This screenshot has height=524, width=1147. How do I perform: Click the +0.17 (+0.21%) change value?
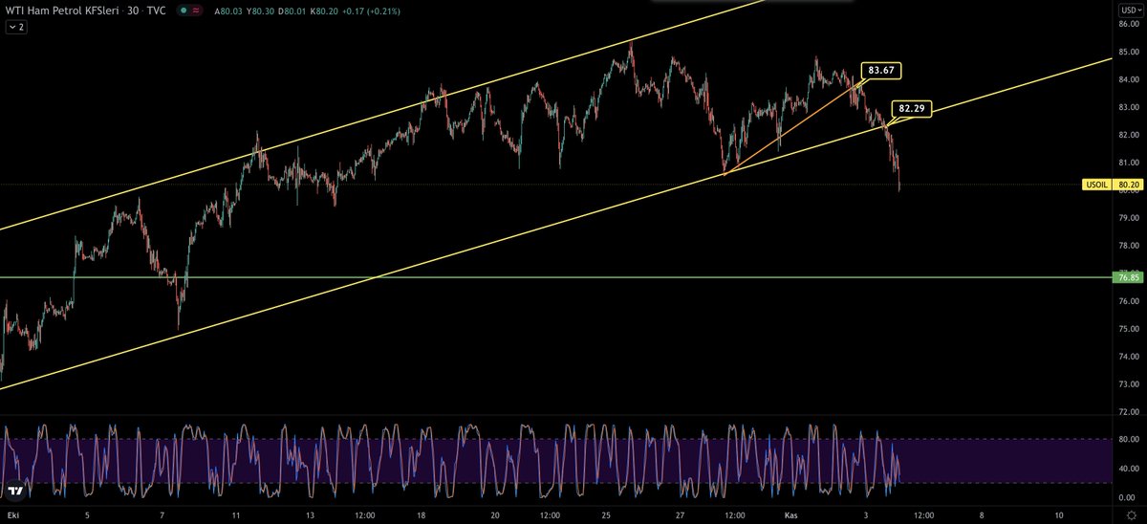pyautogui.click(x=373, y=11)
